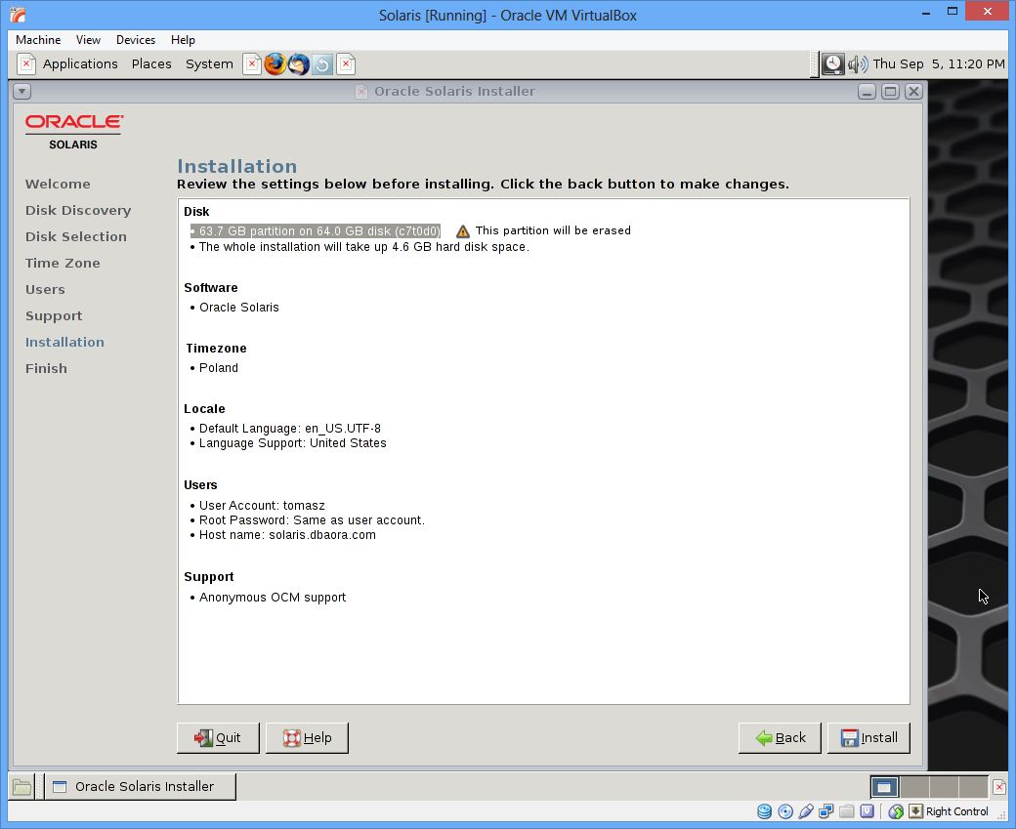
Task: Open the View menu
Action: (x=88, y=40)
